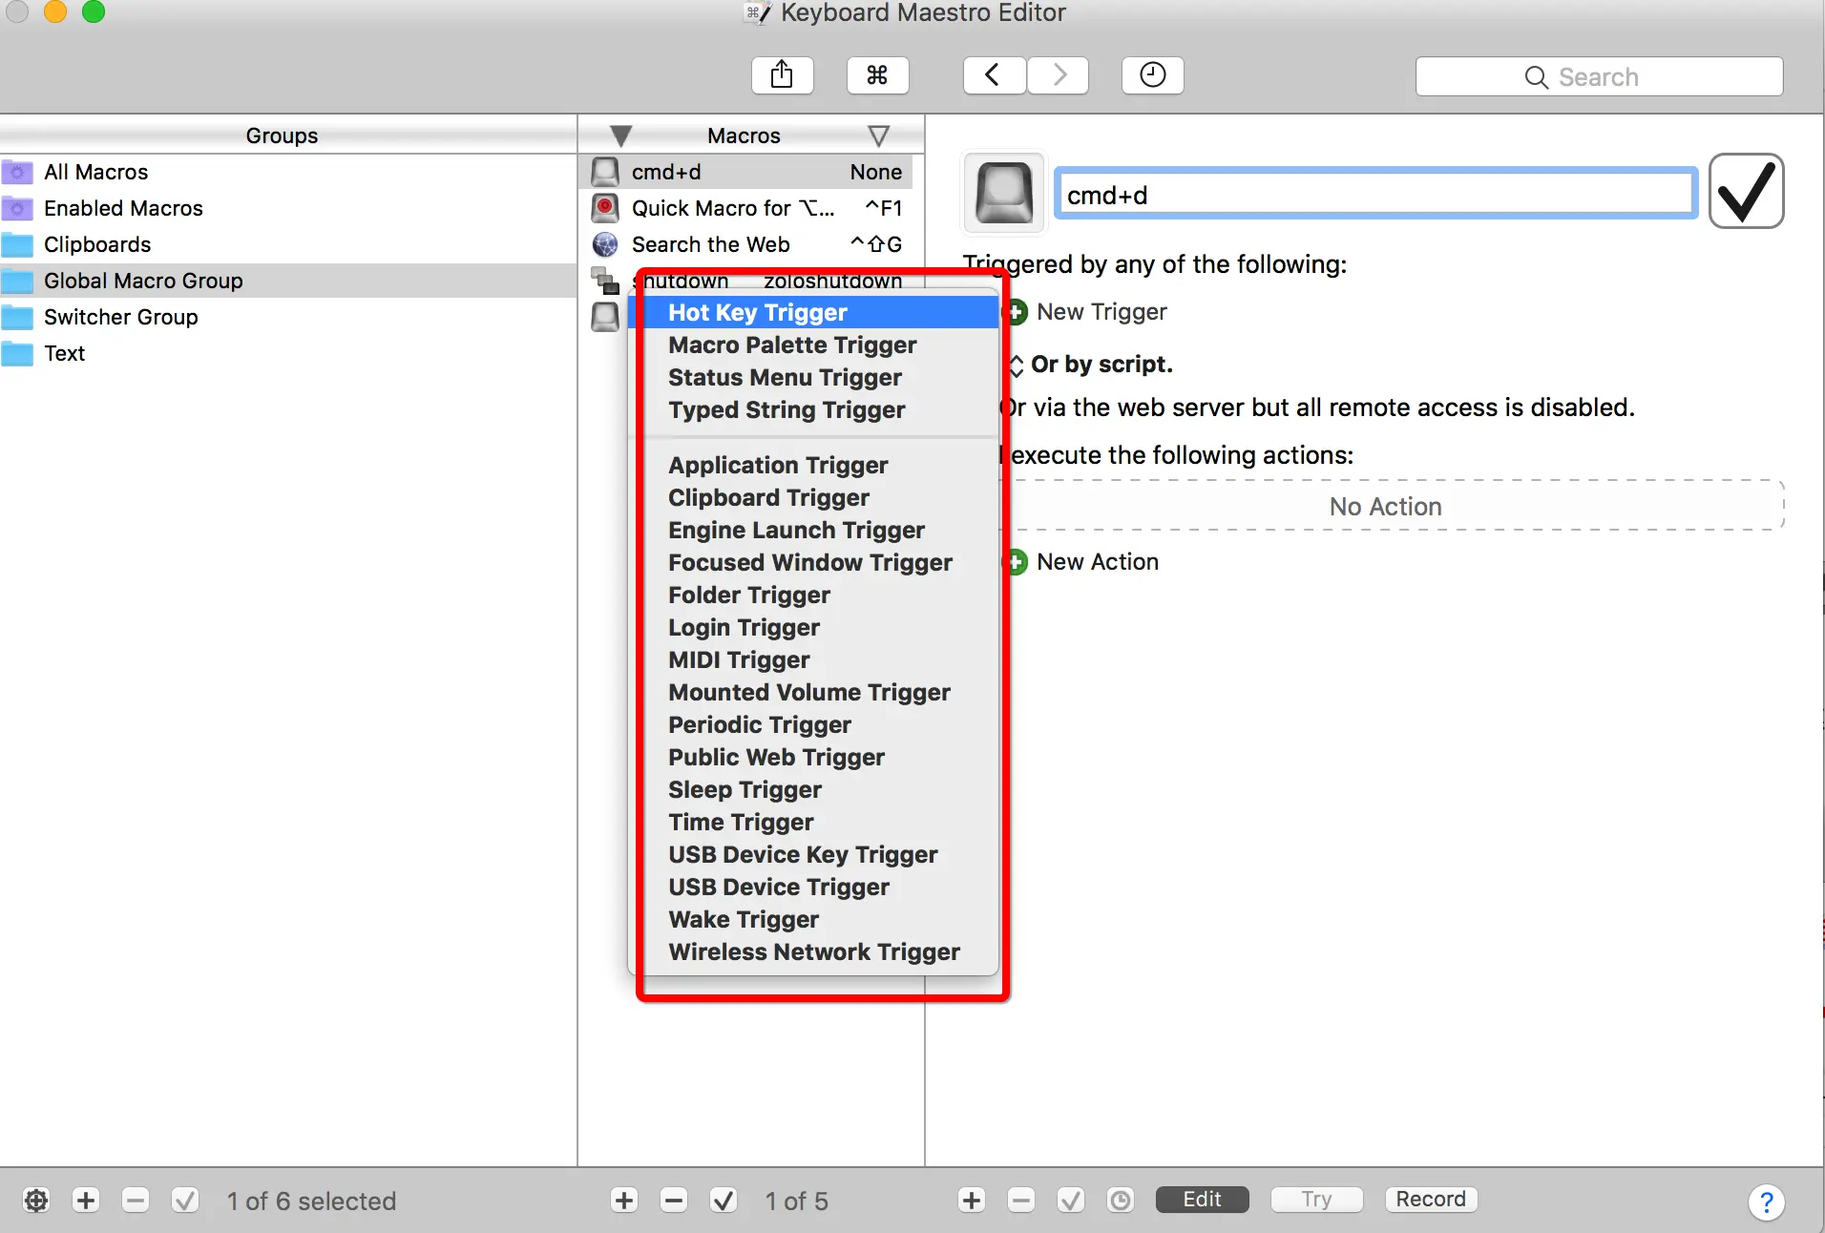Click the Quick Macro record icon
The width and height of the screenshot is (1825, 1233).
pyautogui.click(x=605, y=208)
